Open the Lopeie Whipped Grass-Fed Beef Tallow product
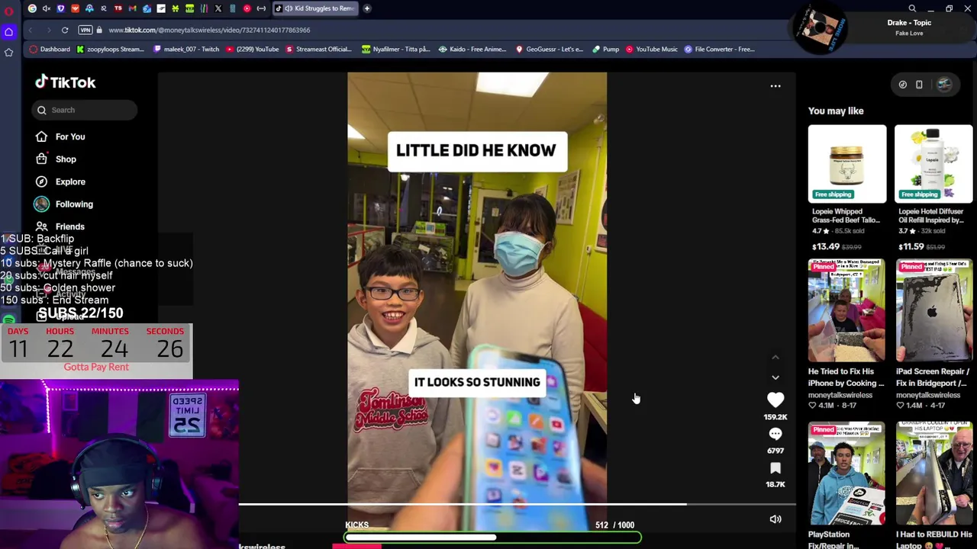 tap(847, 164)
